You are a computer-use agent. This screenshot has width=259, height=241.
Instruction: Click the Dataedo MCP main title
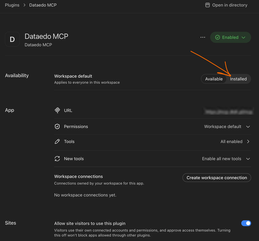point(46,36)
